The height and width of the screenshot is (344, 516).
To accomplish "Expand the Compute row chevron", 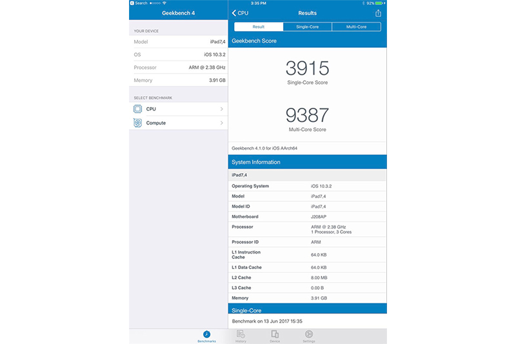I will (x=221, y=123).
